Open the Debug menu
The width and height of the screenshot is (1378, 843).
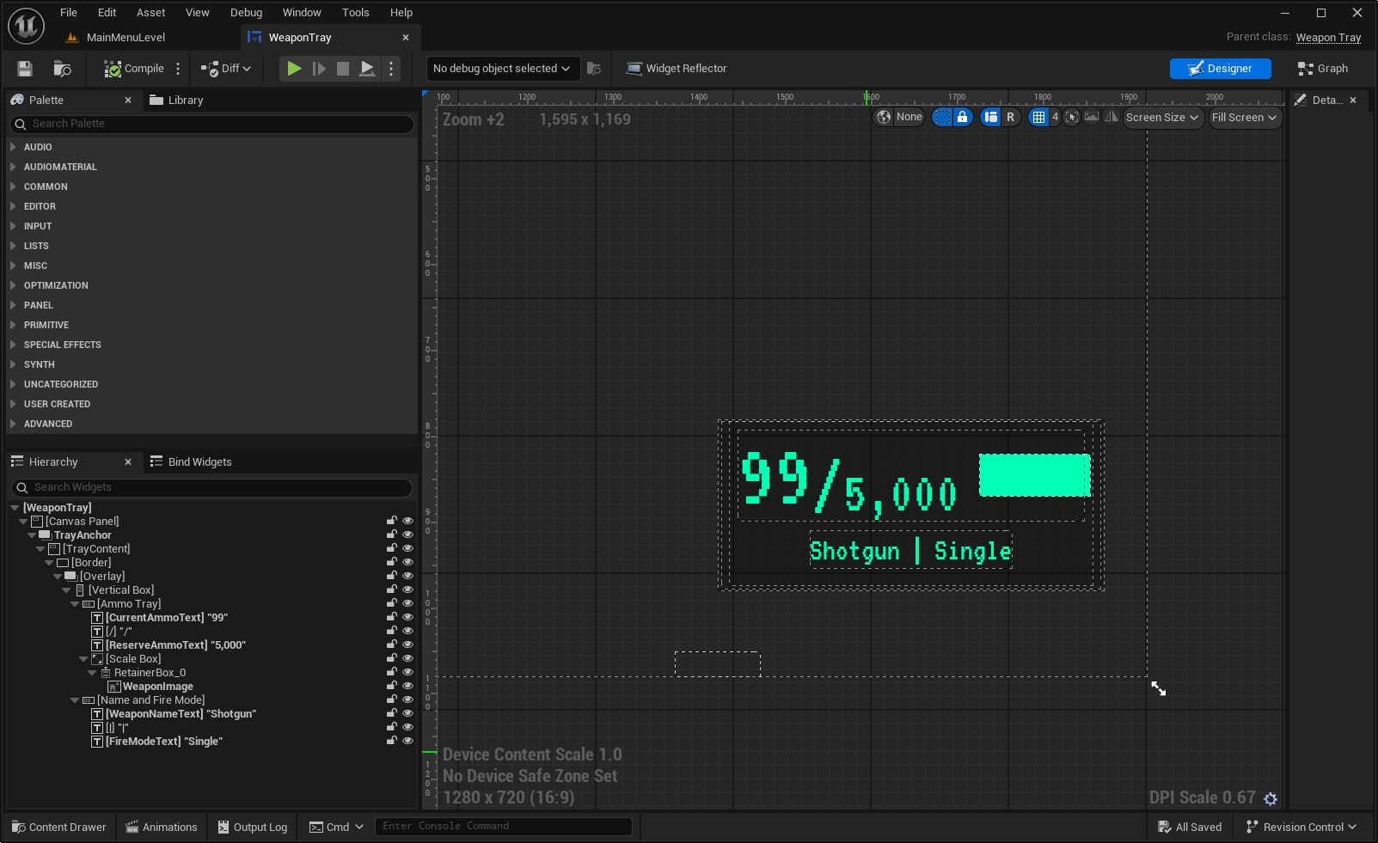[247, 13]
